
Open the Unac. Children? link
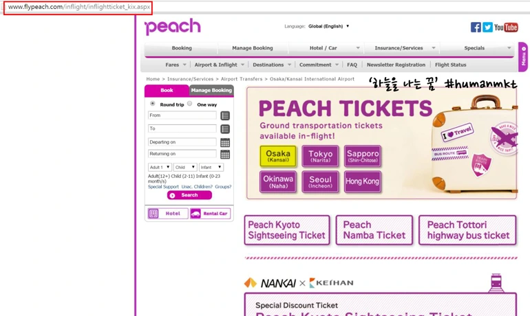[197, 187]
